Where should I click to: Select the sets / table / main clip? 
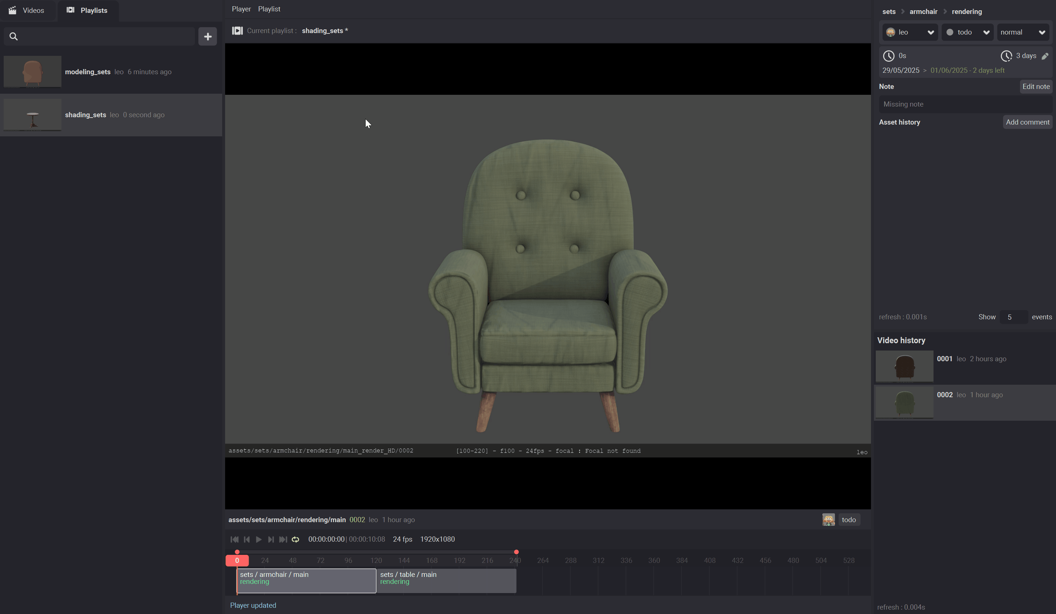coord(446,581)
